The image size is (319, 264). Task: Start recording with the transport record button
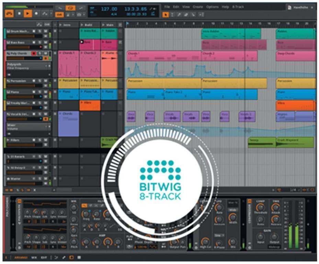pyautogui.click(x=36, y=14)
